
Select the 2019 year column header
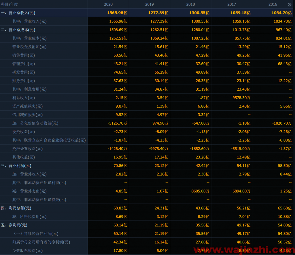click(x=150, y=4)
